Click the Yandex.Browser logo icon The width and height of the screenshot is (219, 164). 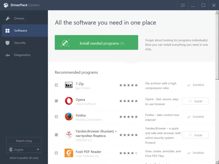click(69, 135)
